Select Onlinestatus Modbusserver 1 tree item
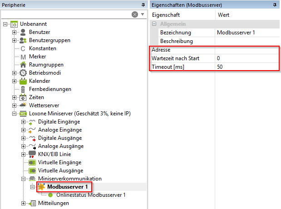The height and width of the screenshot is (209, 281). point(91,195)
